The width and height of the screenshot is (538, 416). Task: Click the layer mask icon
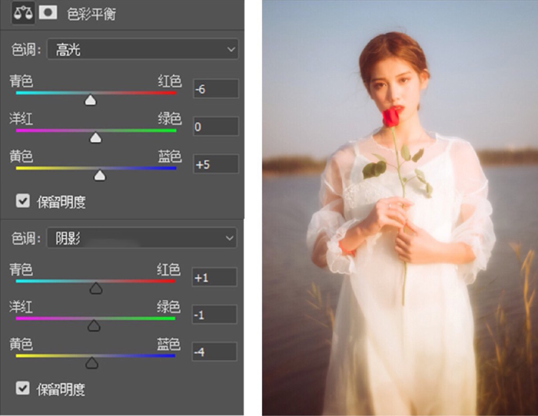(x=48, y=13)
